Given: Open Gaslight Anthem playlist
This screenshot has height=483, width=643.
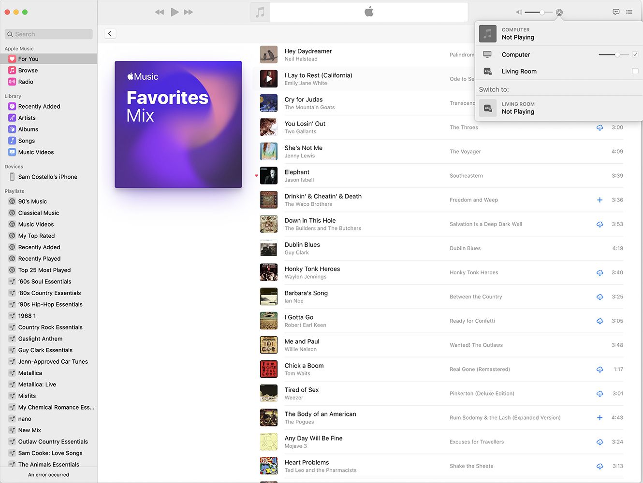Looking at the screenshot, I should pyautogui.click(x=48, y=339).
